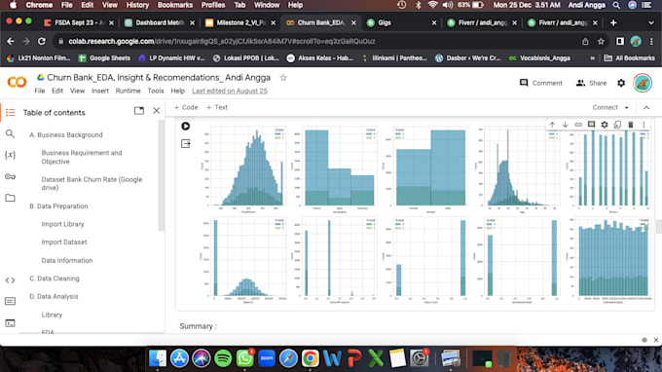Open the Colab Help menu

[x=178, y=91]
